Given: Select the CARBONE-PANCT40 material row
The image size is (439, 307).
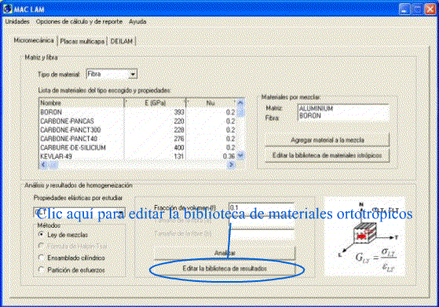Looking at the screenshot, I should [x=137, y=139].
